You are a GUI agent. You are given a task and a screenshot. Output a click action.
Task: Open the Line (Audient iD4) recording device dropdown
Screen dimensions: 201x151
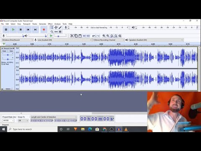click(64, 40)
